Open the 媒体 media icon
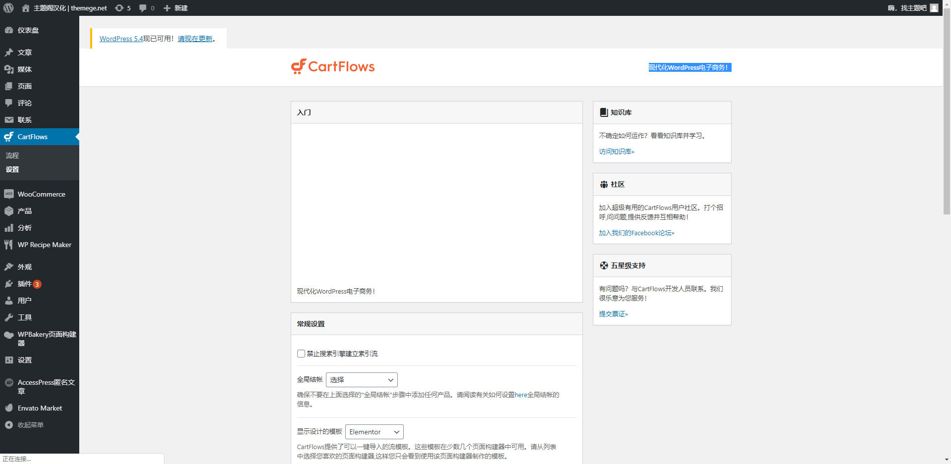The image size is (951, 464). click(x=9, y=69)
